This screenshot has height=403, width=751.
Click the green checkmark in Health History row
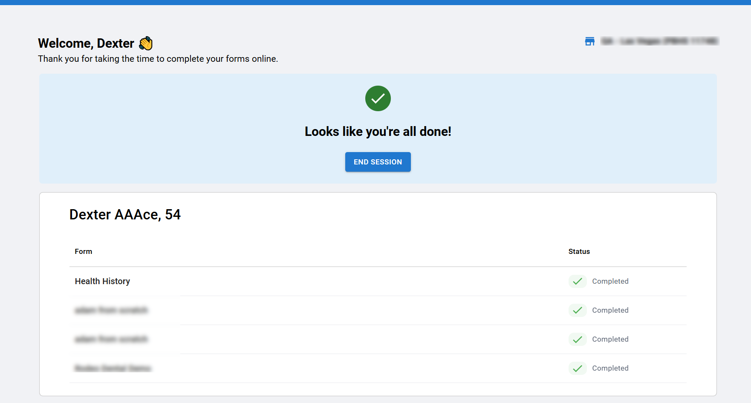577,281
